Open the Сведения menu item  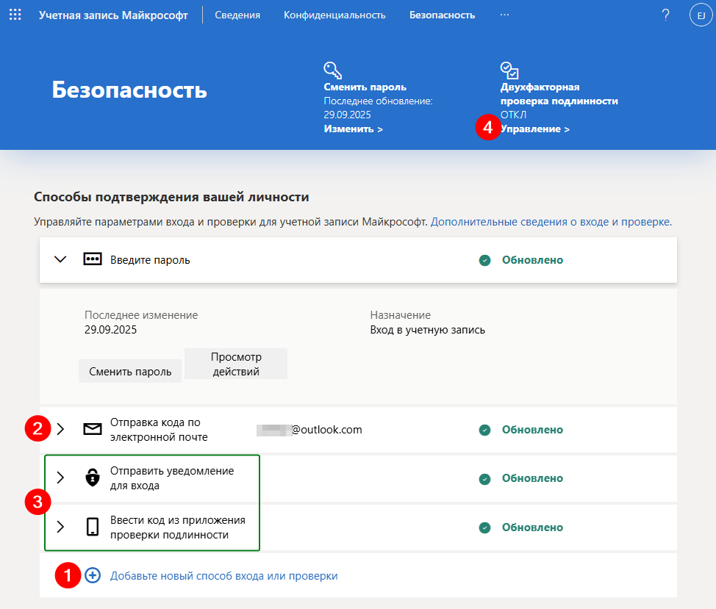tap(237, 14)
